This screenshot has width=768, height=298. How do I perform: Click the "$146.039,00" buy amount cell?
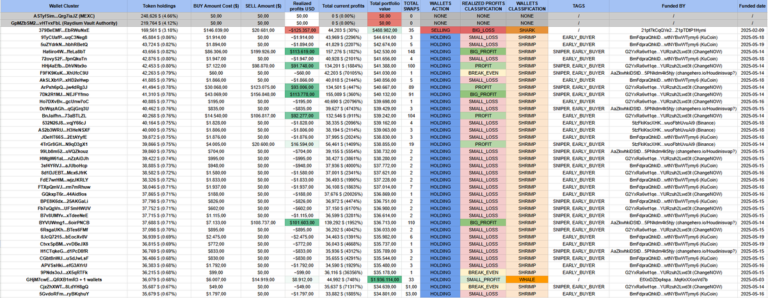coord(215,30)
